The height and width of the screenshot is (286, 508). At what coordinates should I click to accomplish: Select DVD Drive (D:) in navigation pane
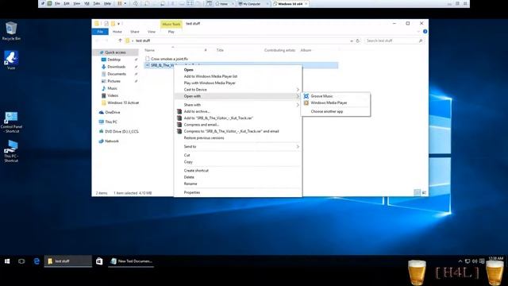pos(121,131)
